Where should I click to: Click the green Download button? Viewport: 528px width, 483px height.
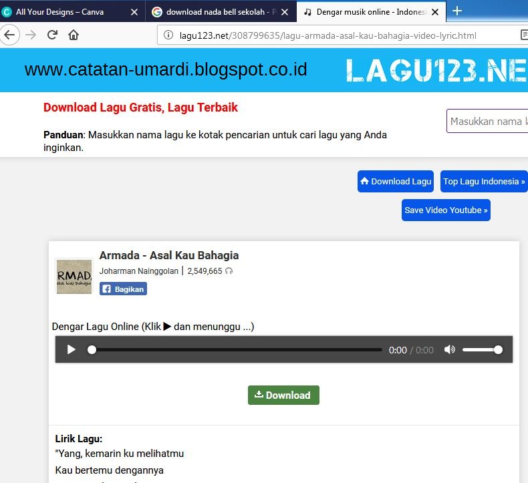(x=283, y=395)
